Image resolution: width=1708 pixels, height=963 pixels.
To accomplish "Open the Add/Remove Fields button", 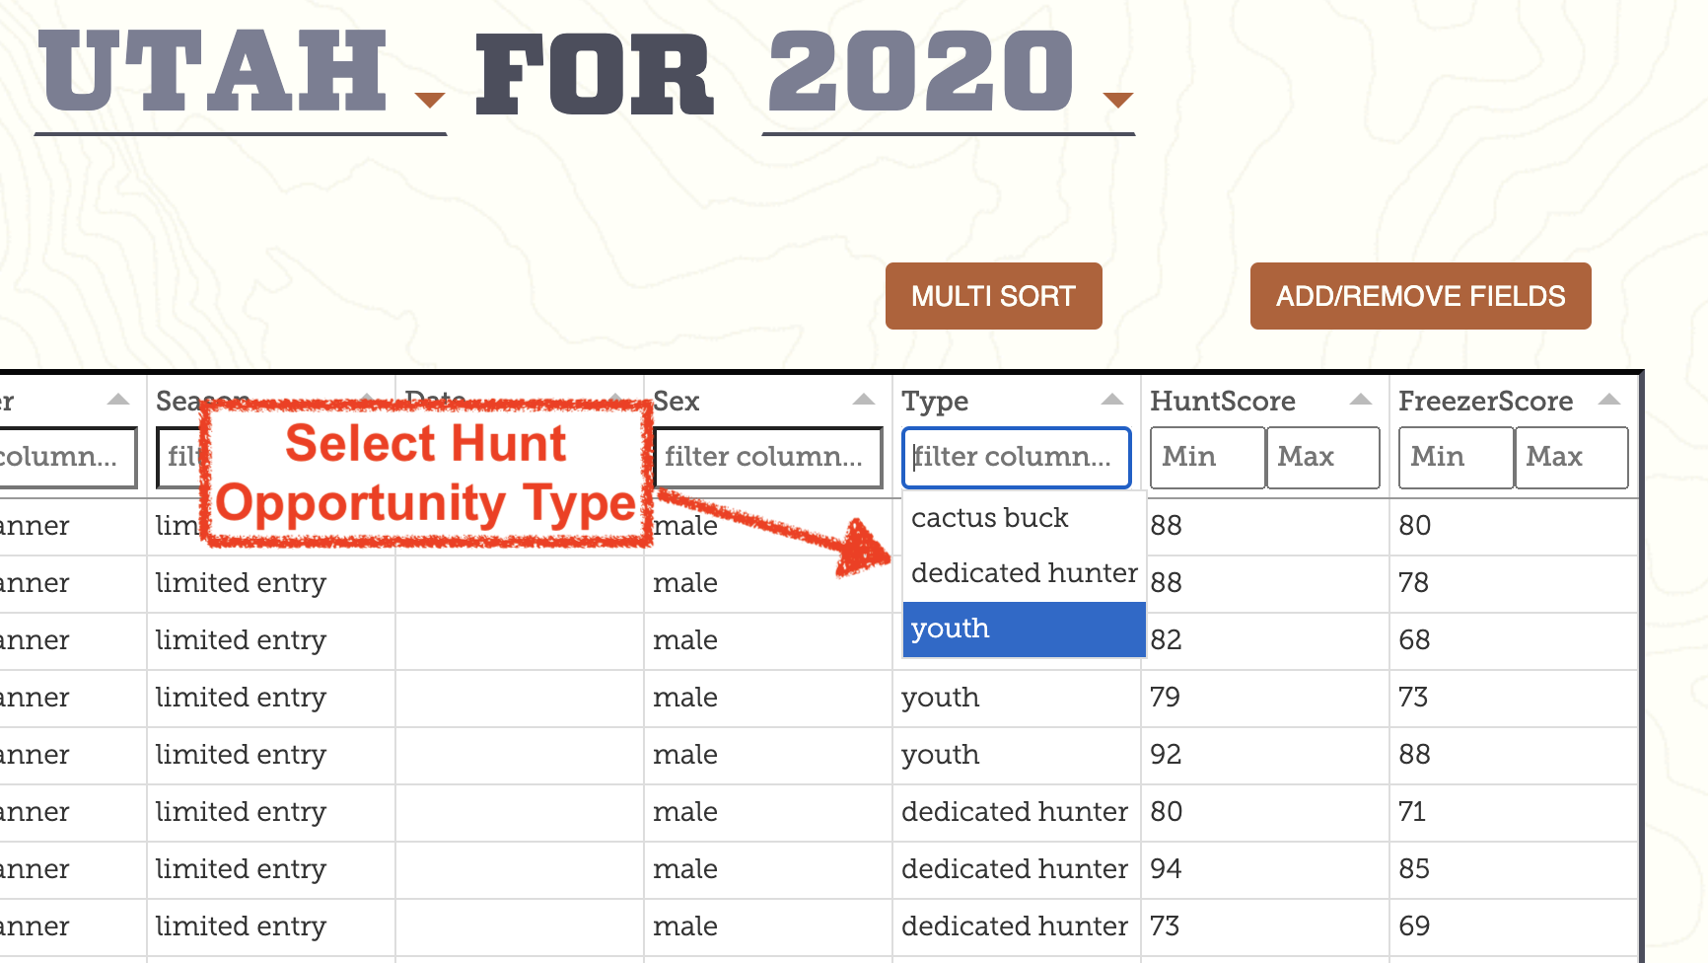I will click(1420, 296).
